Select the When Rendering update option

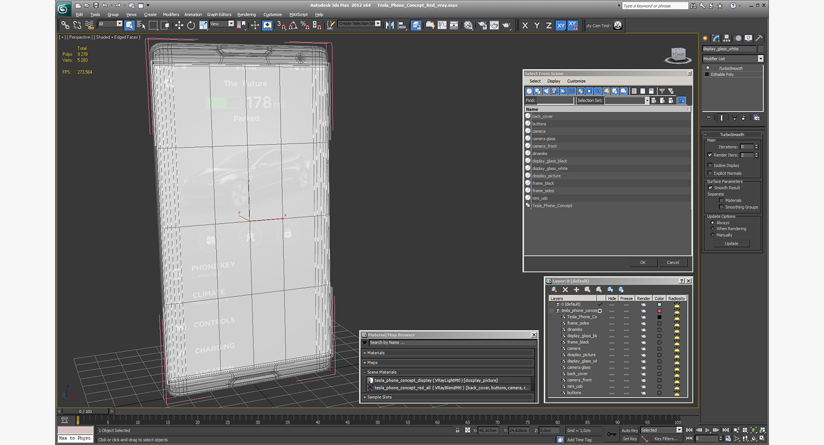[x=712, y=229]
